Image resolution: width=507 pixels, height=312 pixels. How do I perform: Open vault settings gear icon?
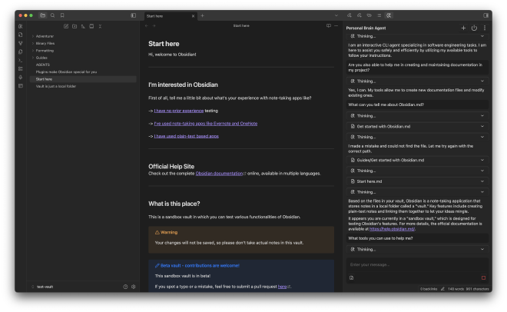(133, 287)
